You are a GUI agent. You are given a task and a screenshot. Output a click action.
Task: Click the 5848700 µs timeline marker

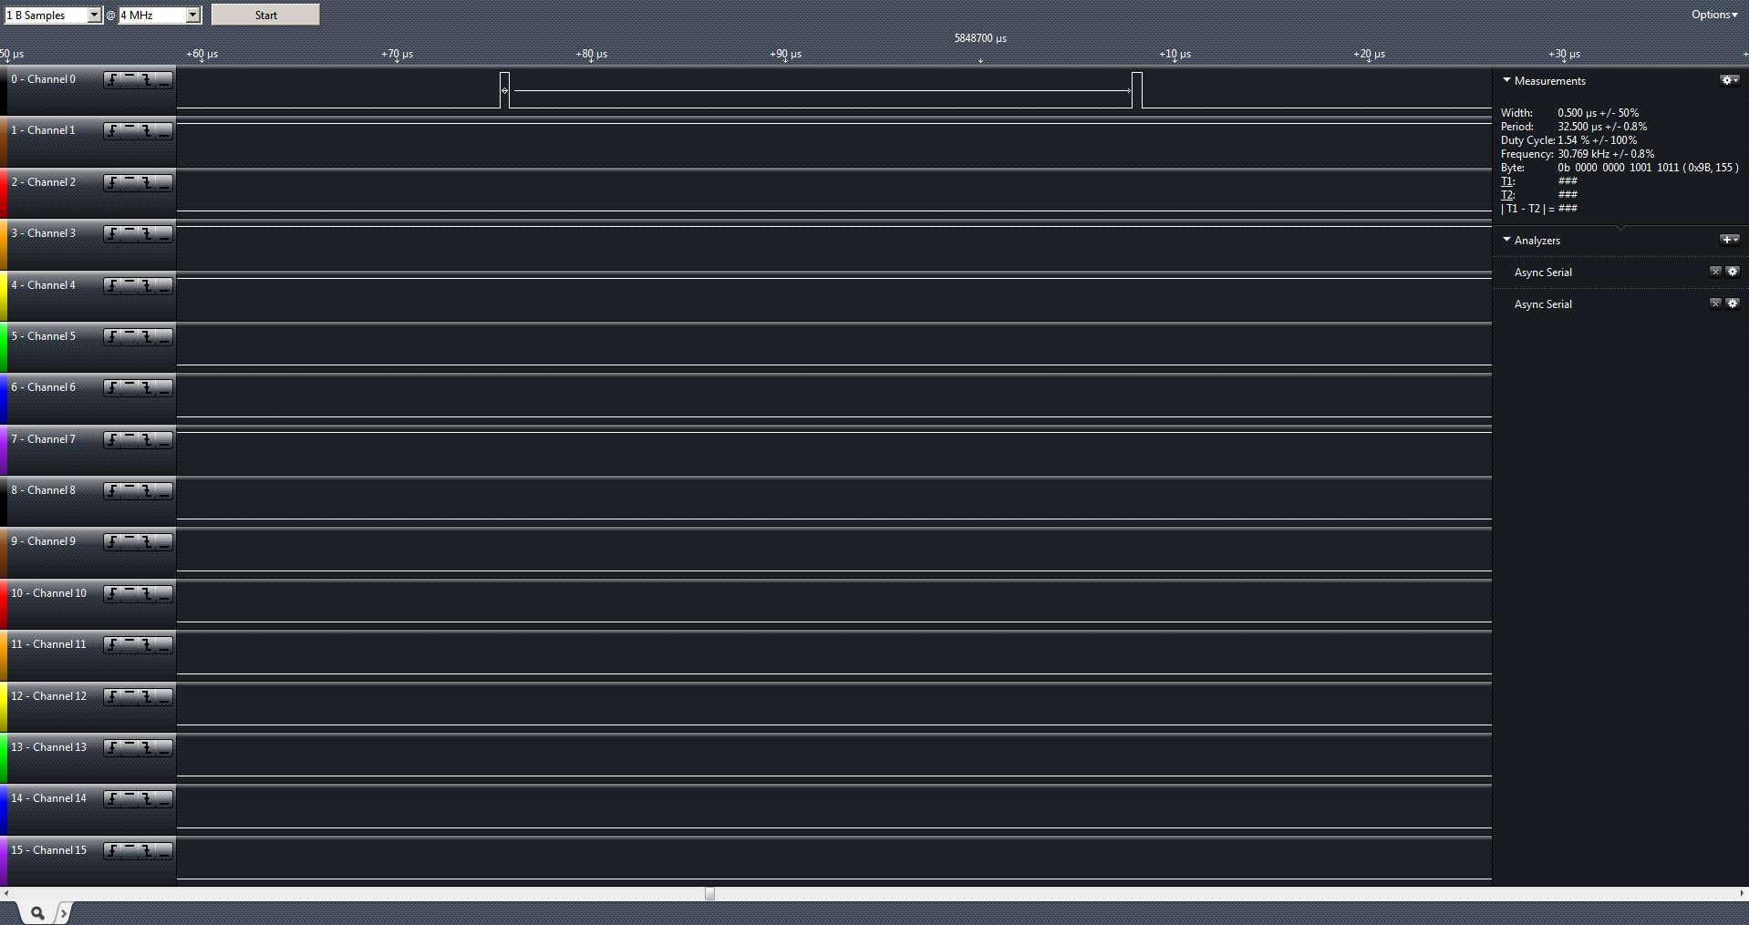(980, 38)
